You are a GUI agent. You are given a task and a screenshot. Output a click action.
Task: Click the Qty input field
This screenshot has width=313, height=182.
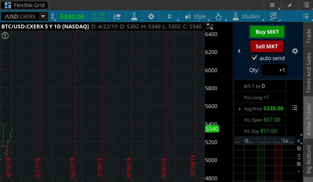pyautogui.click(x=274, y=70)
